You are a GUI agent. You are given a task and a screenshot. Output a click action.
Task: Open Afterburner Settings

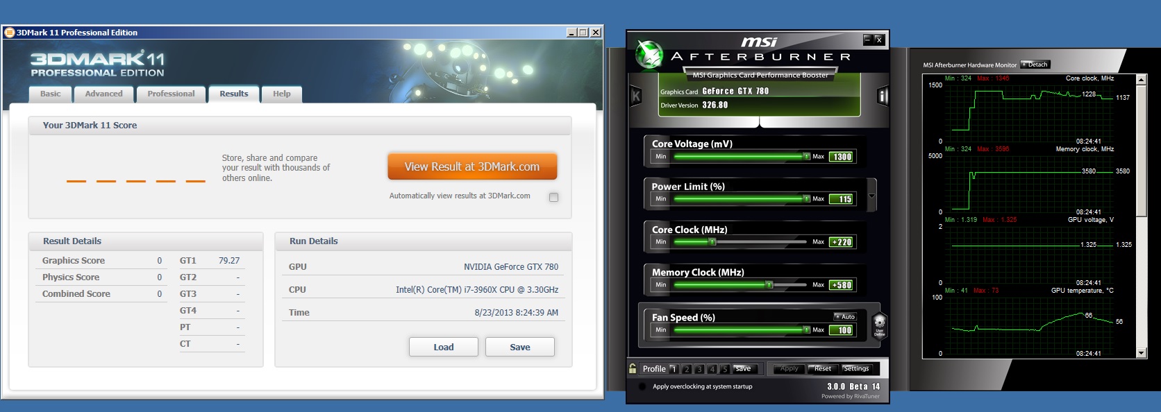coord(856,368)
